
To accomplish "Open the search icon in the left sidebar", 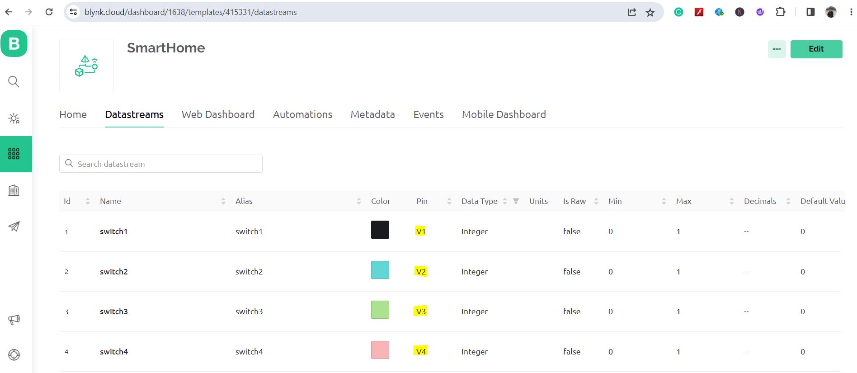I will point(14,82).
